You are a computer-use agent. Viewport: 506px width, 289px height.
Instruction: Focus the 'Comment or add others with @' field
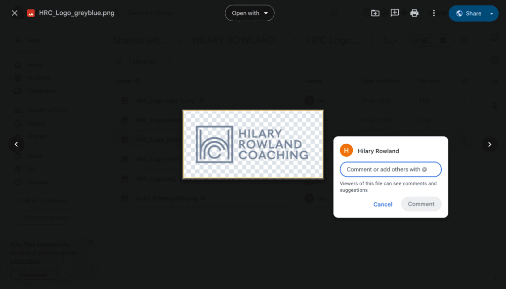pyautogui.click(x=390, y=169)
